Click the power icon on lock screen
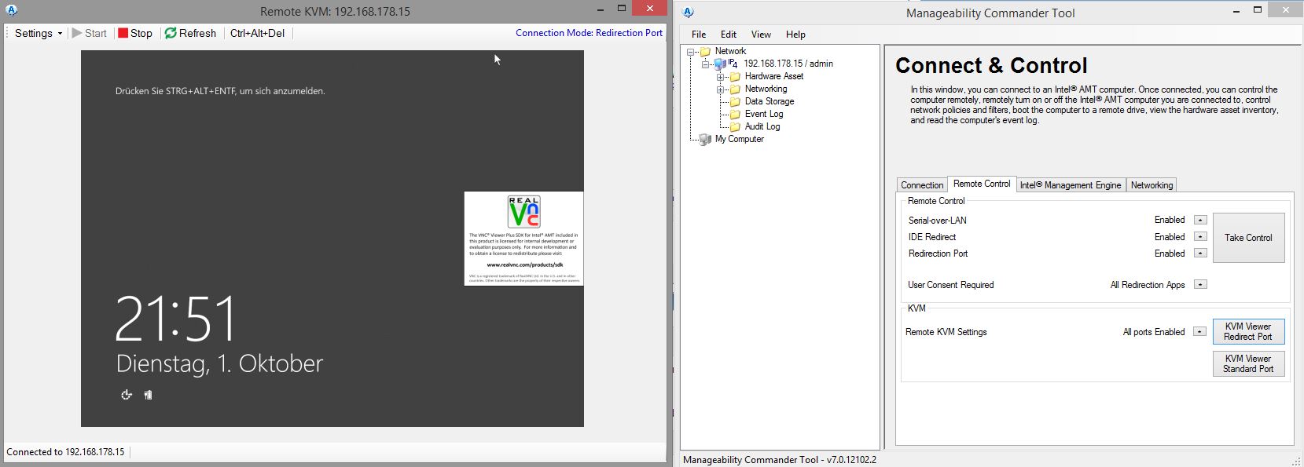The image size is (1304, 467). pyautogui.click(x=148, y=395)
